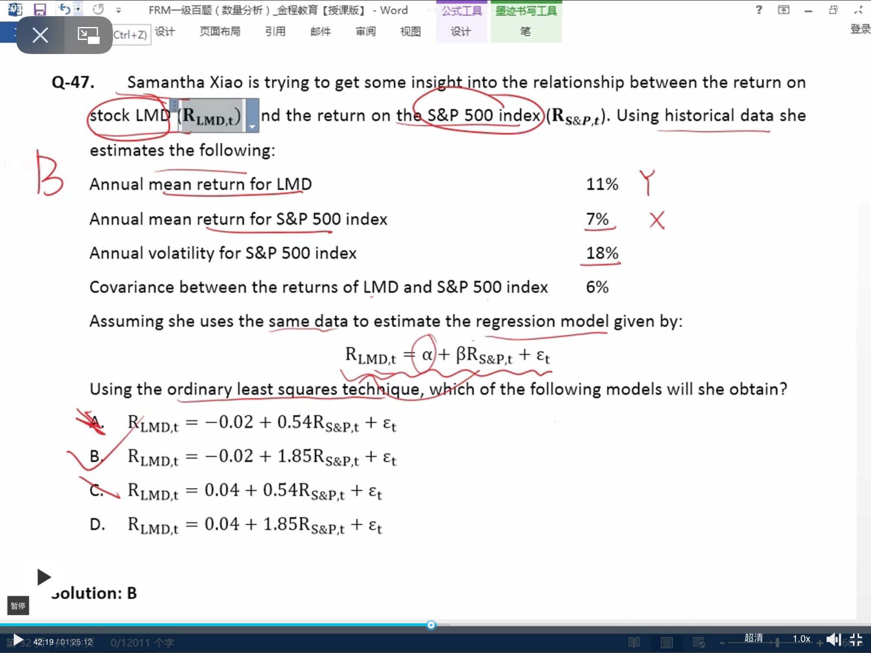Click the Undo arrow icon
This screenshot has width=871, height=653.
pyautogui.click(x=64, y=10)
